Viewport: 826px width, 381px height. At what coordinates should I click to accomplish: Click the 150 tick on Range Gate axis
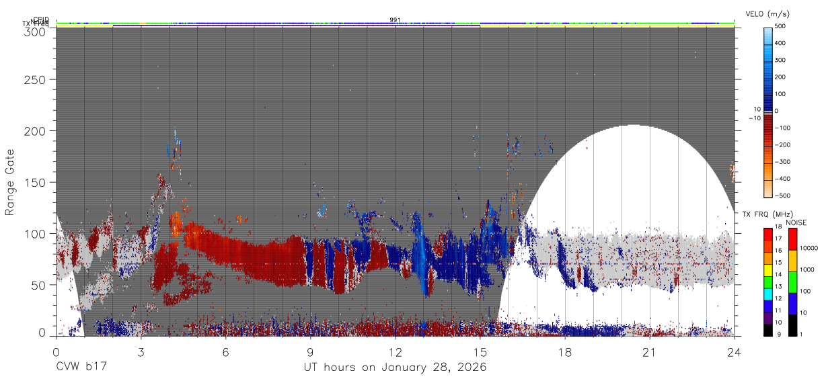(x=36, y=181)
